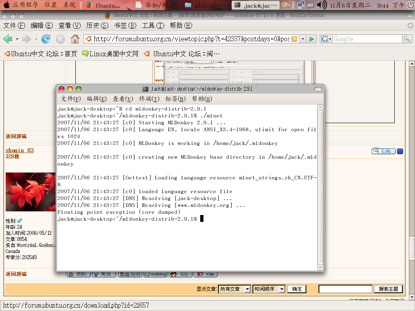Viewport: 415px width, 311px height.
Task: Click in the Firefox address bar URL field
Action: pyautogui.click(x=191, y=39)
